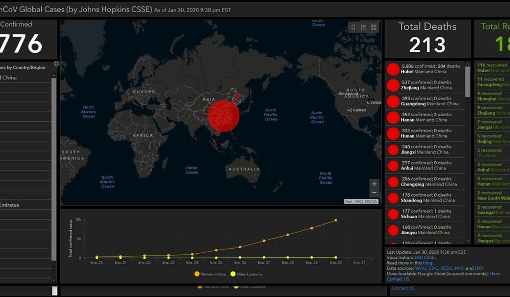Select the 116 recovered Hubei row

click(492, 68)
